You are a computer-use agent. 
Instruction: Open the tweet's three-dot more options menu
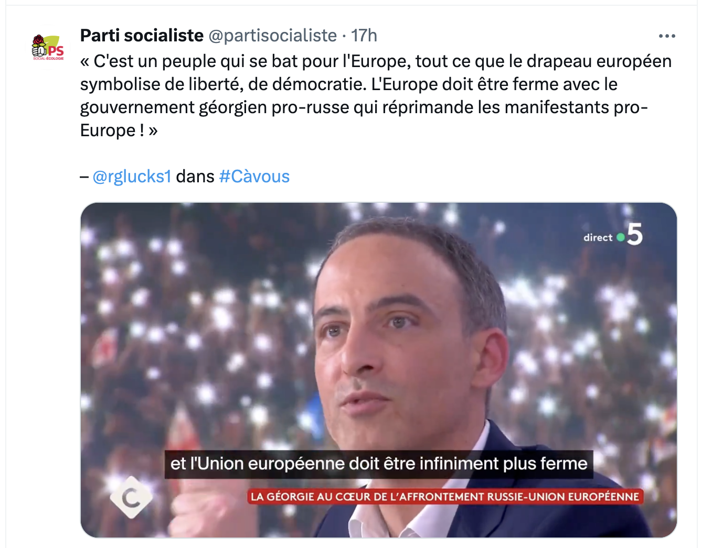click(666, 36)
